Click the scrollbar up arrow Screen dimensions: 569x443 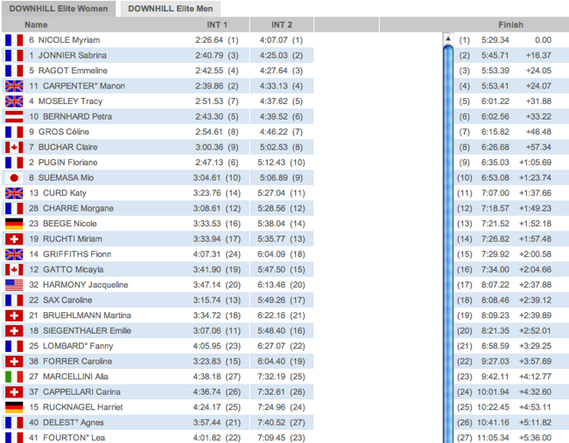[447, 39]
